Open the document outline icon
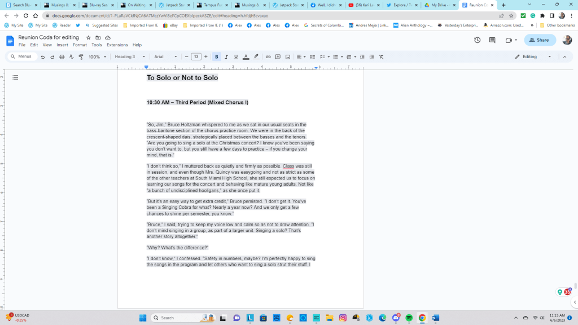Viewport: 578px width, 325px height. click(15, 77)
